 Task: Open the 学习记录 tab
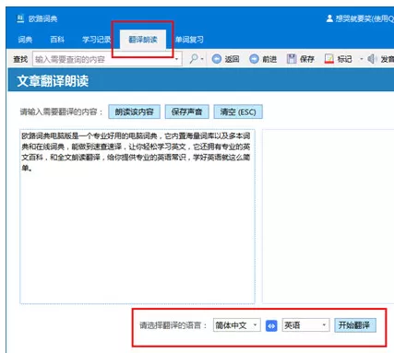pos(97,40)
